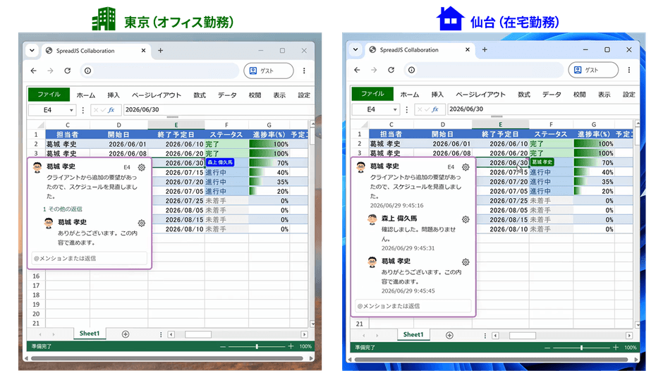This screenshot has height=373, width=663.
Task: Select column E header in Tokyo window
Action: pyautogui.click(x=176, y=126)
